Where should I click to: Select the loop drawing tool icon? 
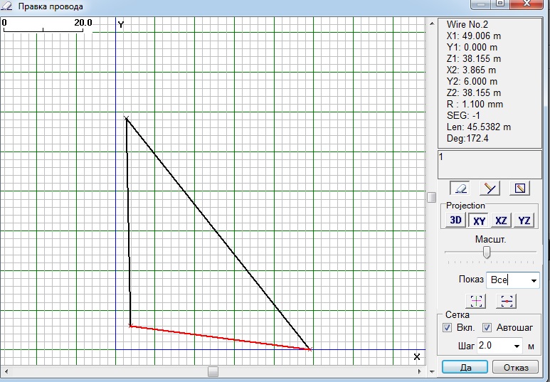click(x=519, y=189)
